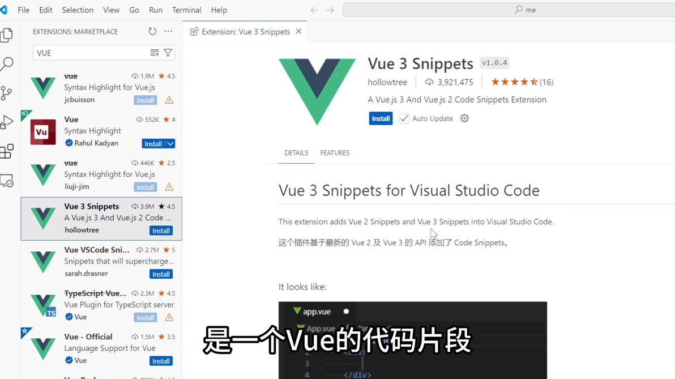675x379 pixels.
Task: Open the Explorer view in activity bar
Action: [6, 35]
